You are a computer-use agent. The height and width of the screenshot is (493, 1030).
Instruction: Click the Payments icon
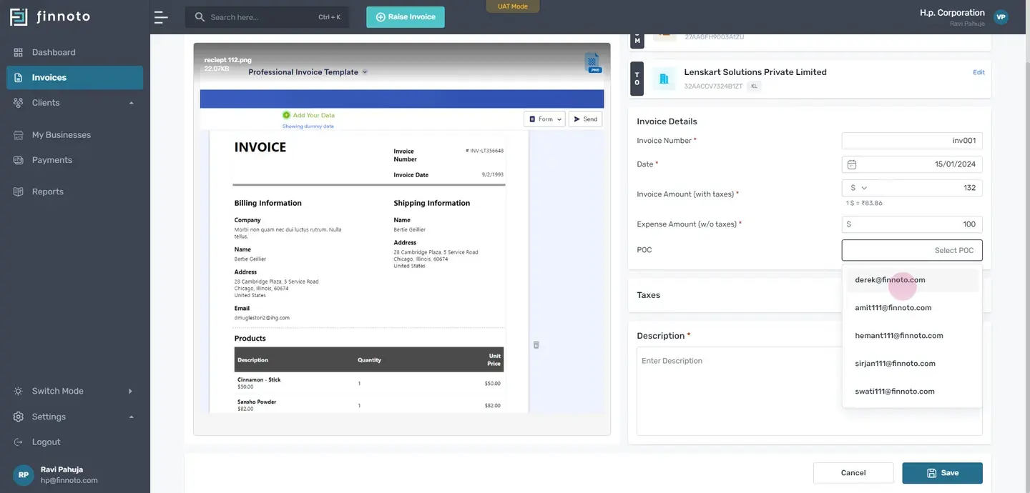19,160
